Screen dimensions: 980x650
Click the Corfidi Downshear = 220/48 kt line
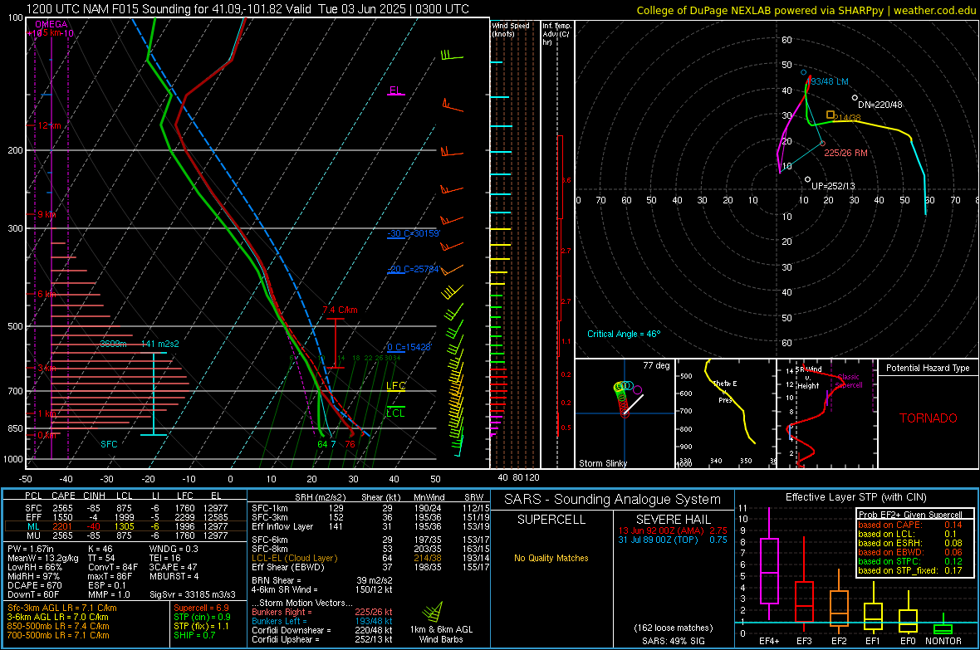[322, 630]
